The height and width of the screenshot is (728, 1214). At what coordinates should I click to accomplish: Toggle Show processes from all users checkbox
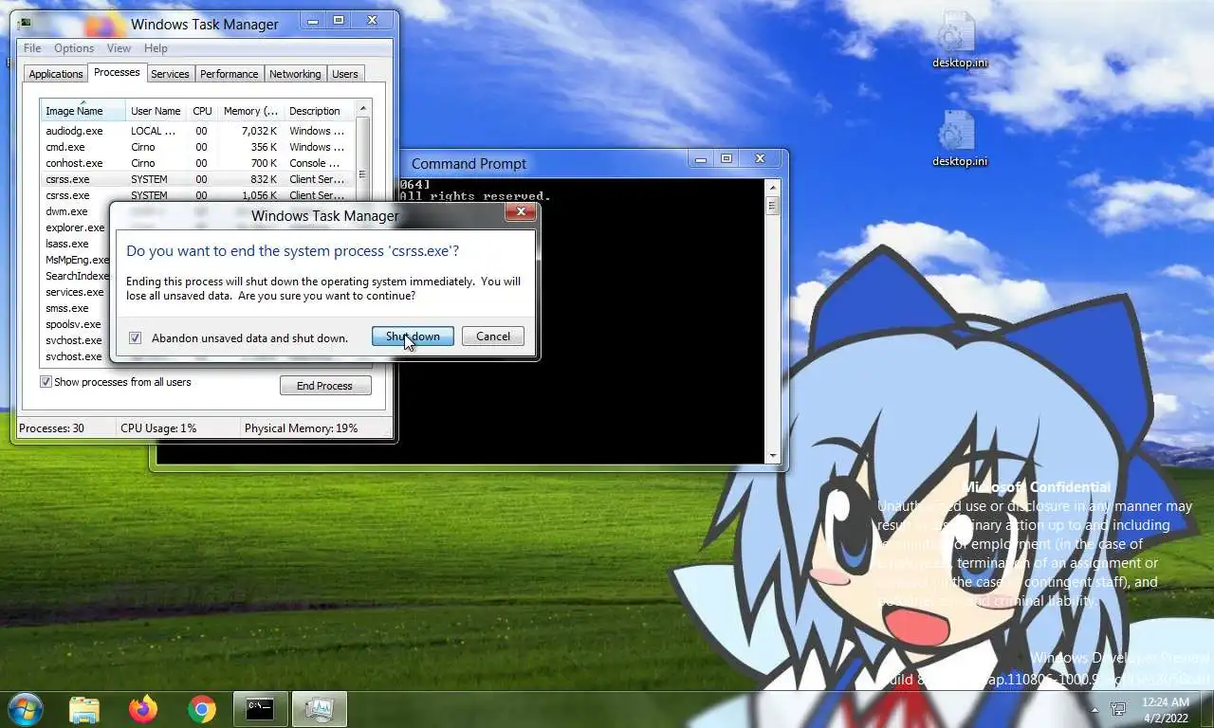click(46, 382)
